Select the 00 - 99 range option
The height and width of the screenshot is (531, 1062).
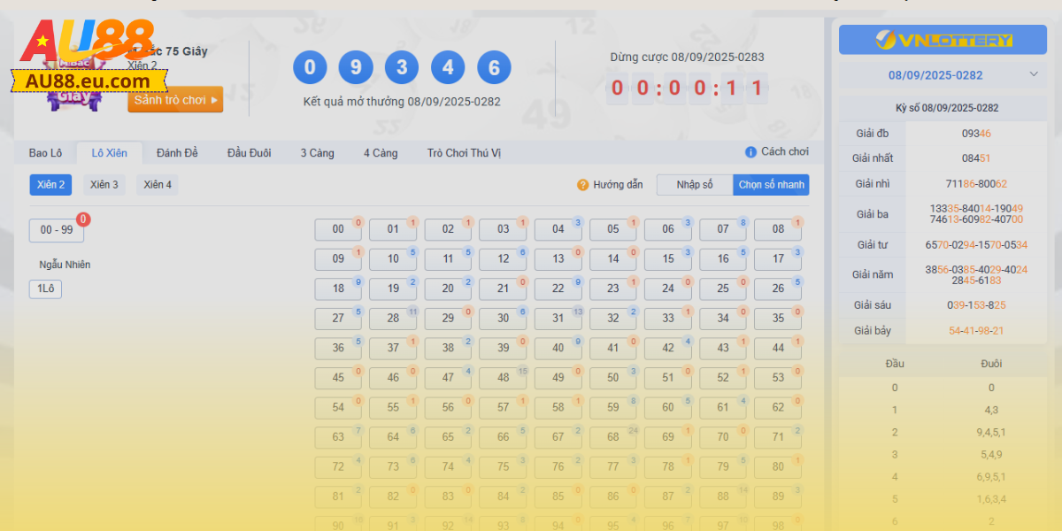57,230
